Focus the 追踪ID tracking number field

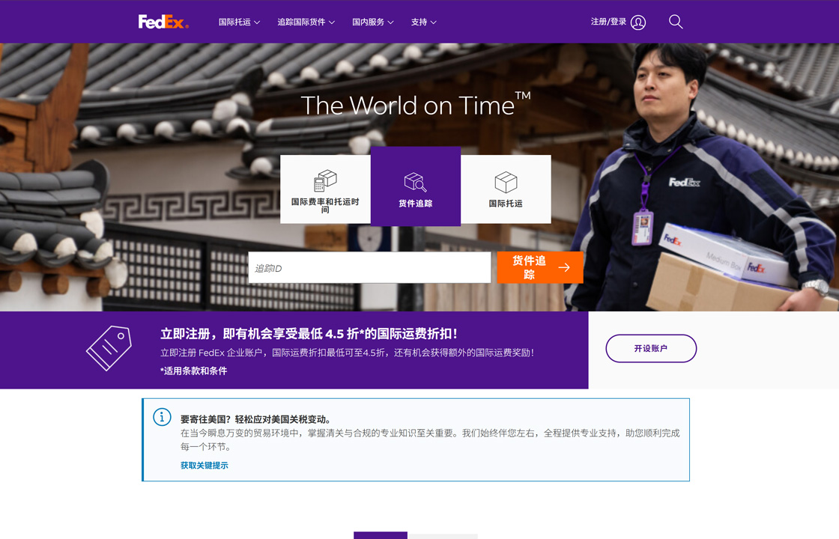click(370, 268)
